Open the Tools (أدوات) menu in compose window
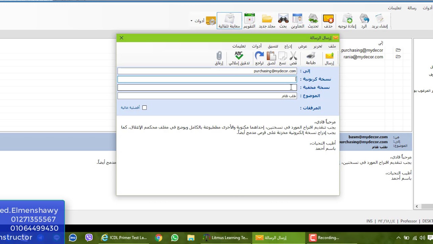The width and height of the screenshot is (433, 244). point(257,46)
